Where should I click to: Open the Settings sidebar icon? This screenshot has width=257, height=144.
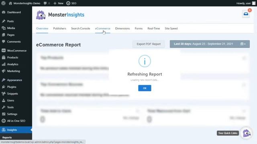[4, 114]
